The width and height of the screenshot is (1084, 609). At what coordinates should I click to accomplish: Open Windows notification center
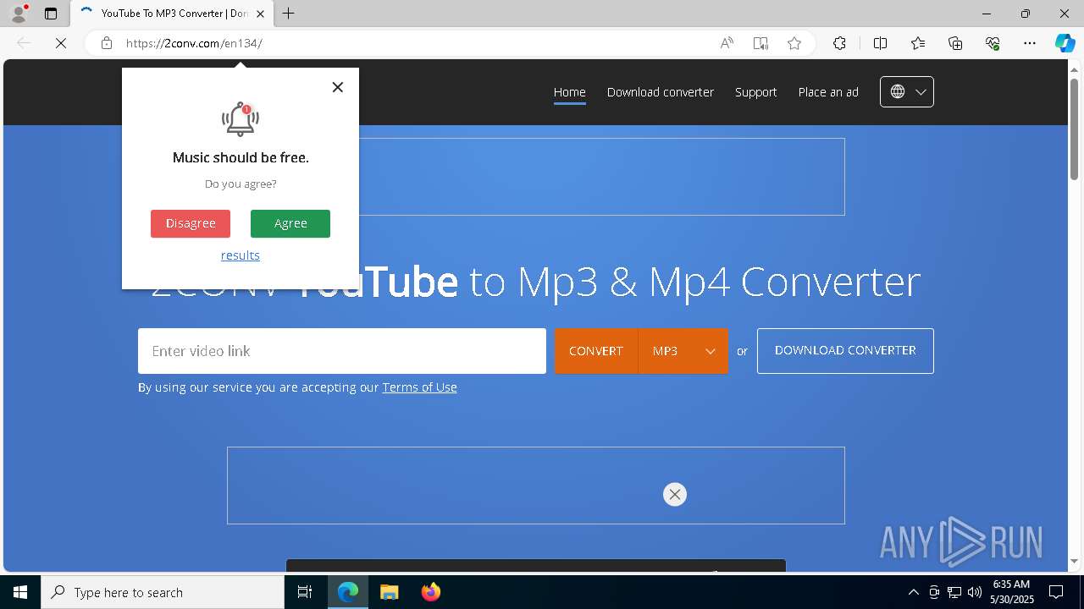click(1056, 592)
